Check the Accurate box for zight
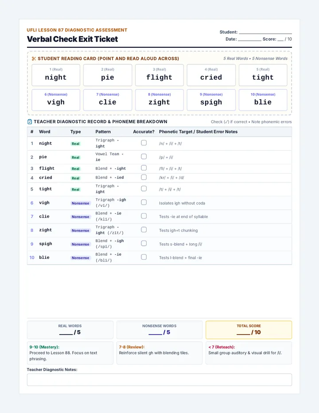Screen dimensions: 319x413 point(144,230)
